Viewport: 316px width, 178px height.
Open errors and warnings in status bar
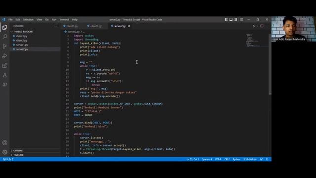(x=8, y=159)
